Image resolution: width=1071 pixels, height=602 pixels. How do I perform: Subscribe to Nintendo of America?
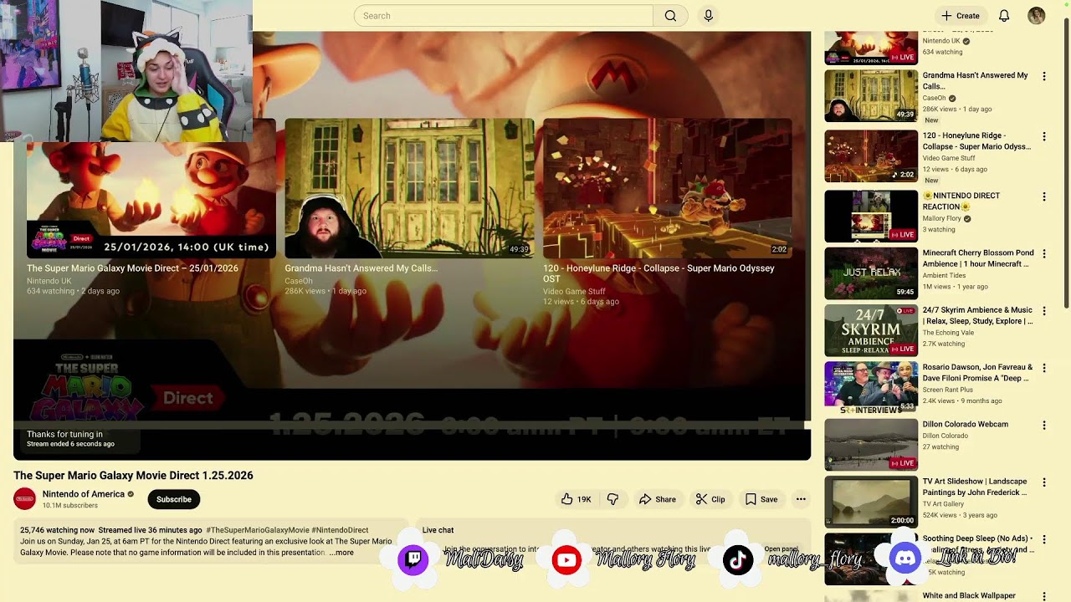[174, 499]
